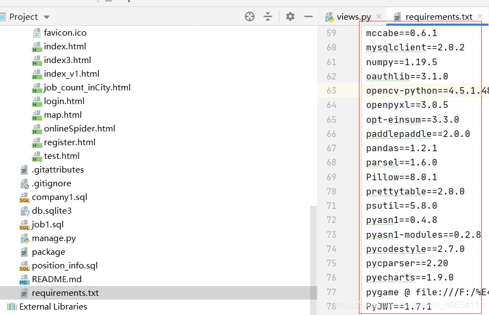The height and width of the screenshot is (315, 489).
Task: Click the line oauthlib==3.1.0
Action: click(407, 76)
